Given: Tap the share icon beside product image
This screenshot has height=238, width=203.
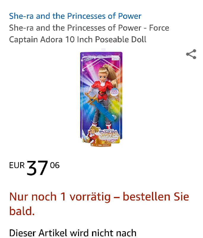Looking at the screenshot, I should click(x=191, y=54).
